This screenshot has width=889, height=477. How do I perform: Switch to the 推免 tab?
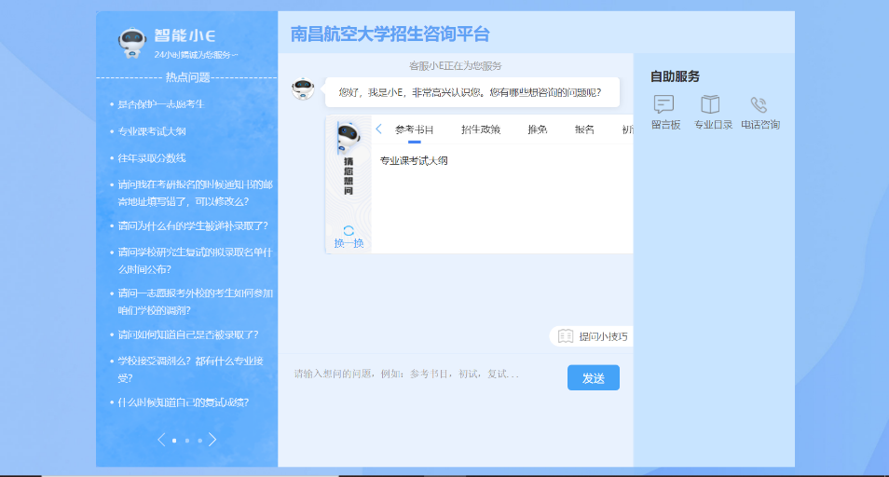pos(538,129)
